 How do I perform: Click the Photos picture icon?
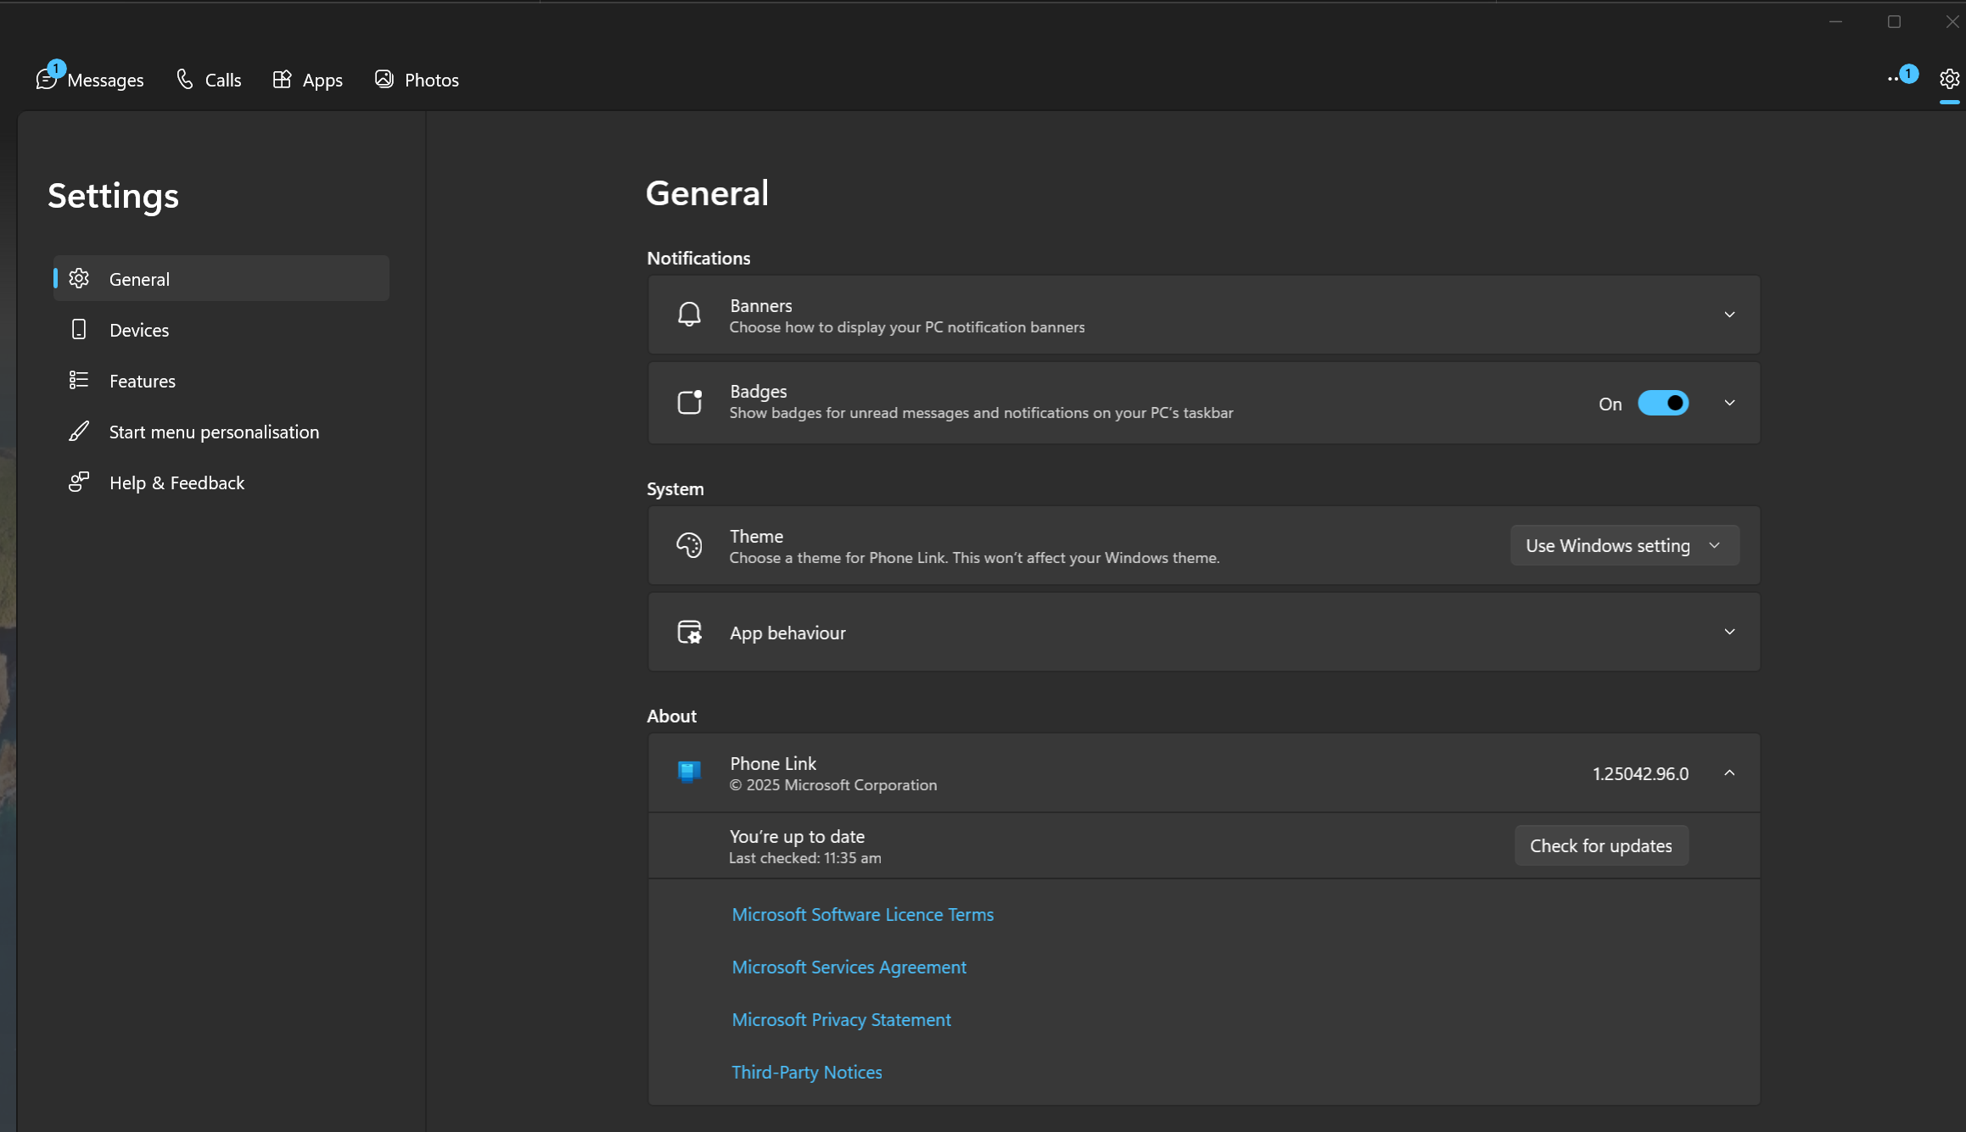[384, 79]
